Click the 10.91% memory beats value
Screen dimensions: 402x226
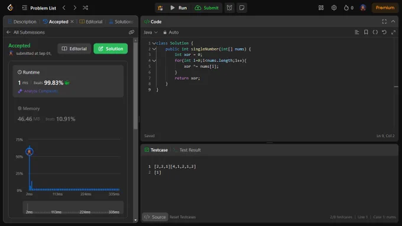[x=66, y=119]
